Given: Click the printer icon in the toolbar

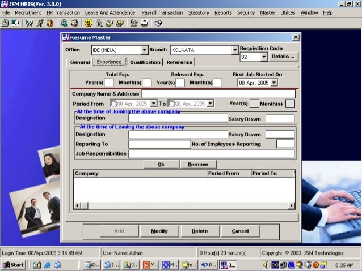Looking at the screenshot, I should pos(144,23).
